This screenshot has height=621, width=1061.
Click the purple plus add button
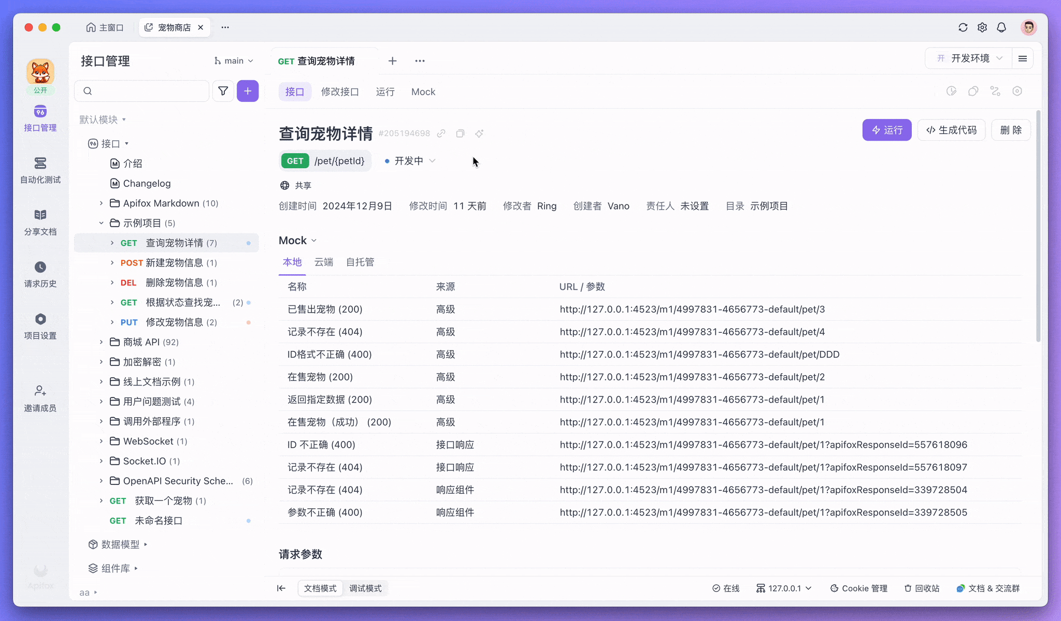click(x=248, y=91)
